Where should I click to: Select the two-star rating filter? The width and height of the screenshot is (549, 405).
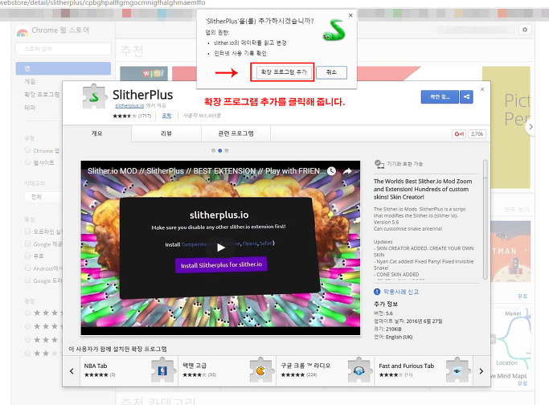click(27, 354)
